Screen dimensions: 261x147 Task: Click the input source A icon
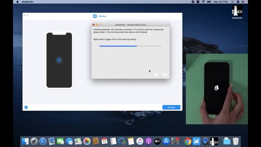pyautogui.click(x=198, y=2)
